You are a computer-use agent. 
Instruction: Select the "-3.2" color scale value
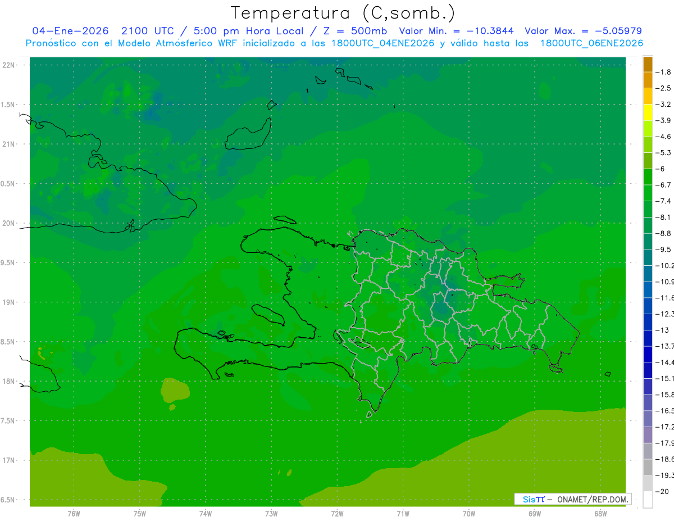tap(664, 105)
